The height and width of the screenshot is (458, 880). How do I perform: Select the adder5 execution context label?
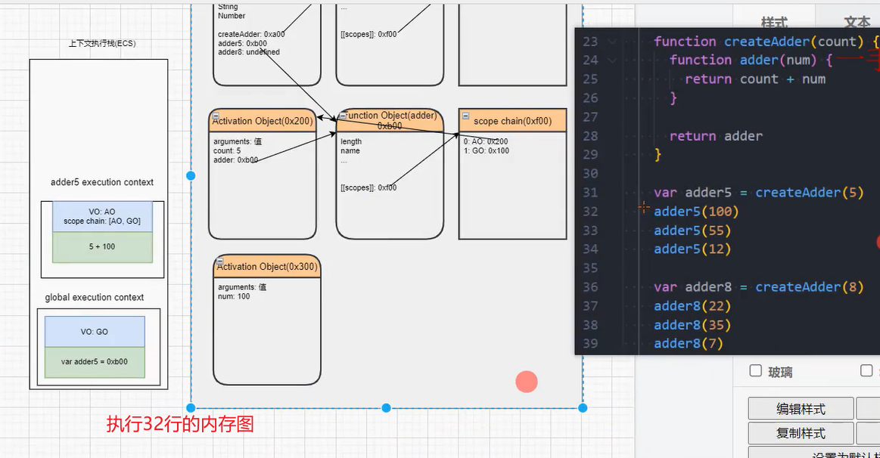coord(102,182)
